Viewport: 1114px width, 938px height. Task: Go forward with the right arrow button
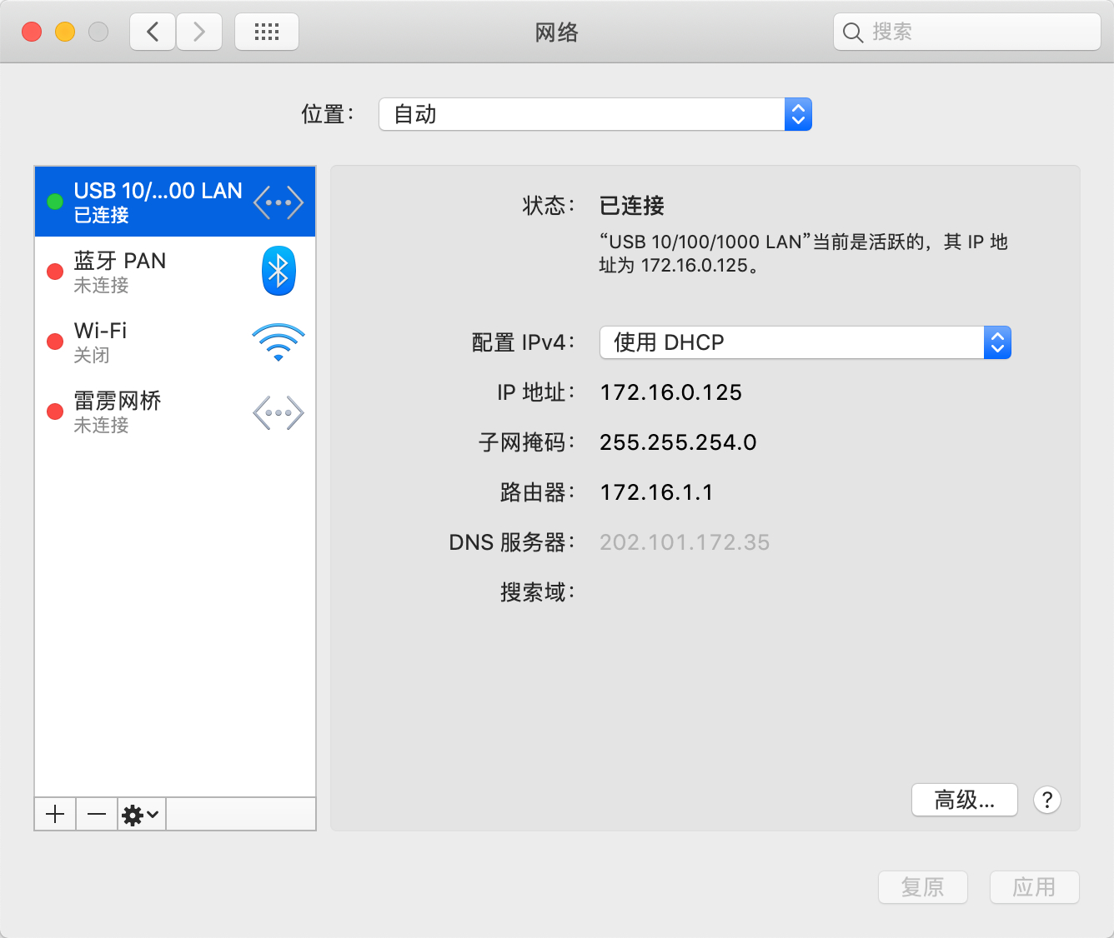(199, 32)
